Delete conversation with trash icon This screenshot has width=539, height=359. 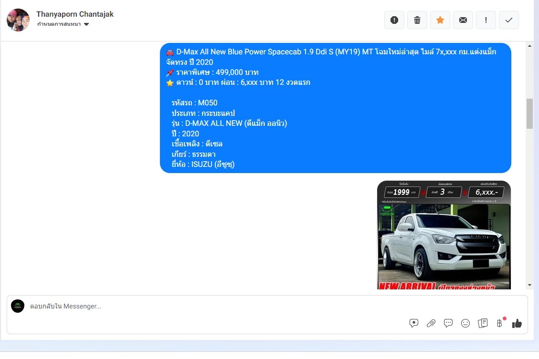(417, 20)
